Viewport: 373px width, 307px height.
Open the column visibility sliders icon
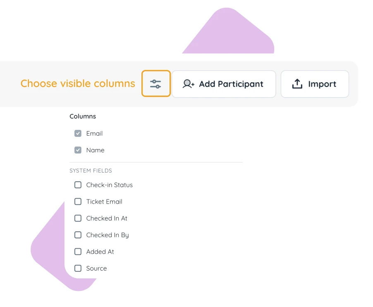click(156, 84)
